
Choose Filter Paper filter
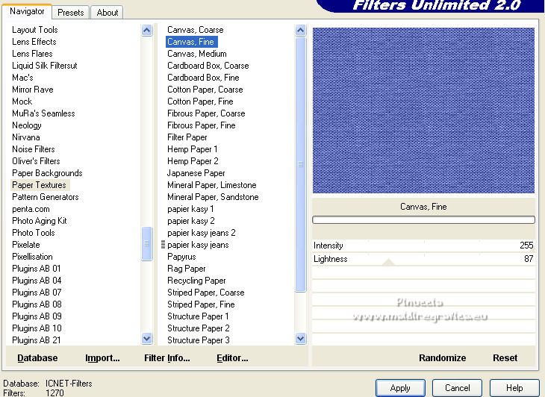click(x=187, y=137)
